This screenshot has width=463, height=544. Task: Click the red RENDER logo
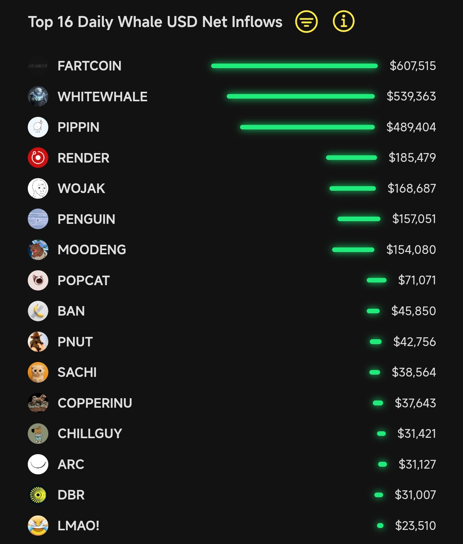click(x=38, y=158)
